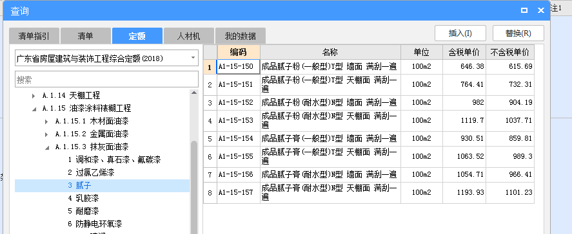
Task: Expand the A.1.14 天棚工程 node
Action: pos(34,96)
